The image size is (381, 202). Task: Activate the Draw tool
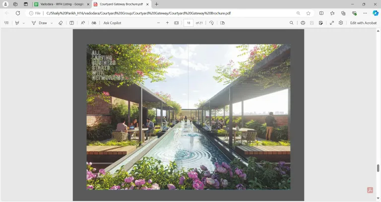(x=40, y=23)
